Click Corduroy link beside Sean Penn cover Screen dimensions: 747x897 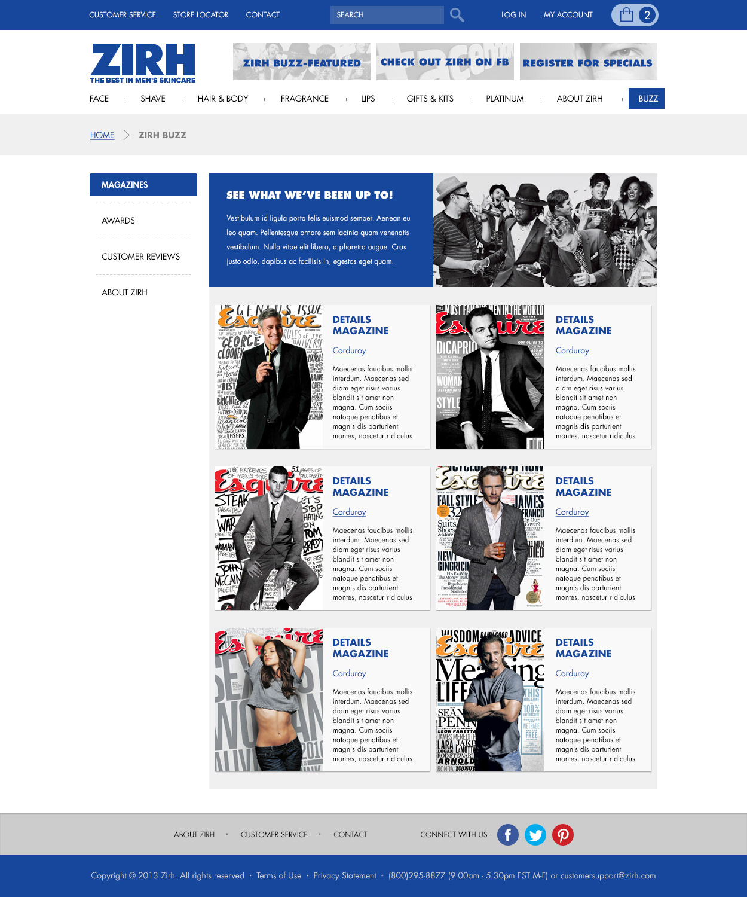573,673
